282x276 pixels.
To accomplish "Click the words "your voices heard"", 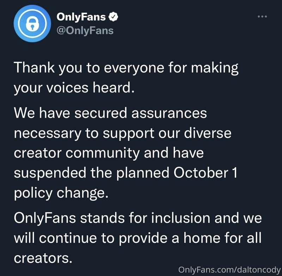I will click(x=74, y=87).
